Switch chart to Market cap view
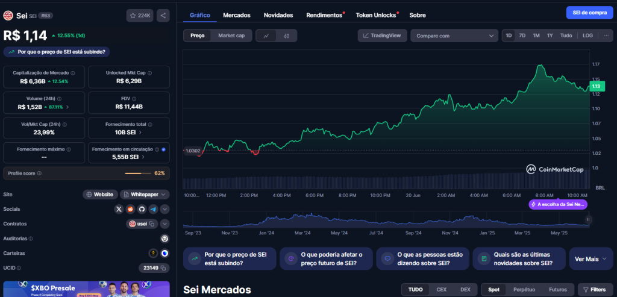Screen dimensions: 617x297 click(x=231, y=36)
